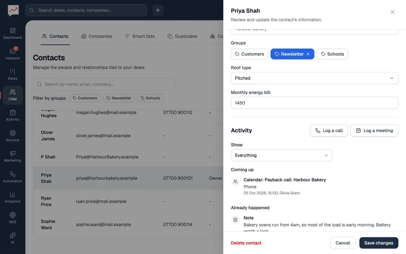This screenshot has width=406, height=254.
Task: Click Cancel button in panel
Action: (x=343, y=243)
